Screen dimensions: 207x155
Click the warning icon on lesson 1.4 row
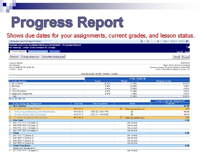124,109
